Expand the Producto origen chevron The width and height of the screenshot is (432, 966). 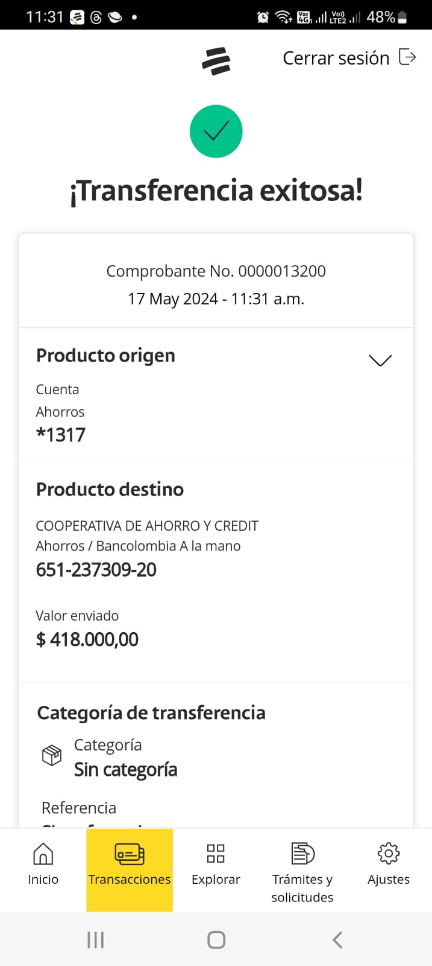(380, 360)
